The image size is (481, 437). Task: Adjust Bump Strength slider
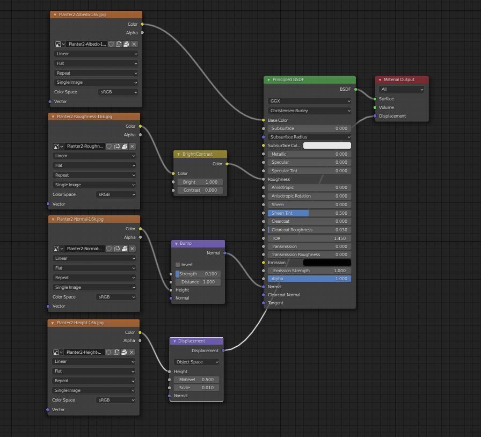click(x=198, y=274)
